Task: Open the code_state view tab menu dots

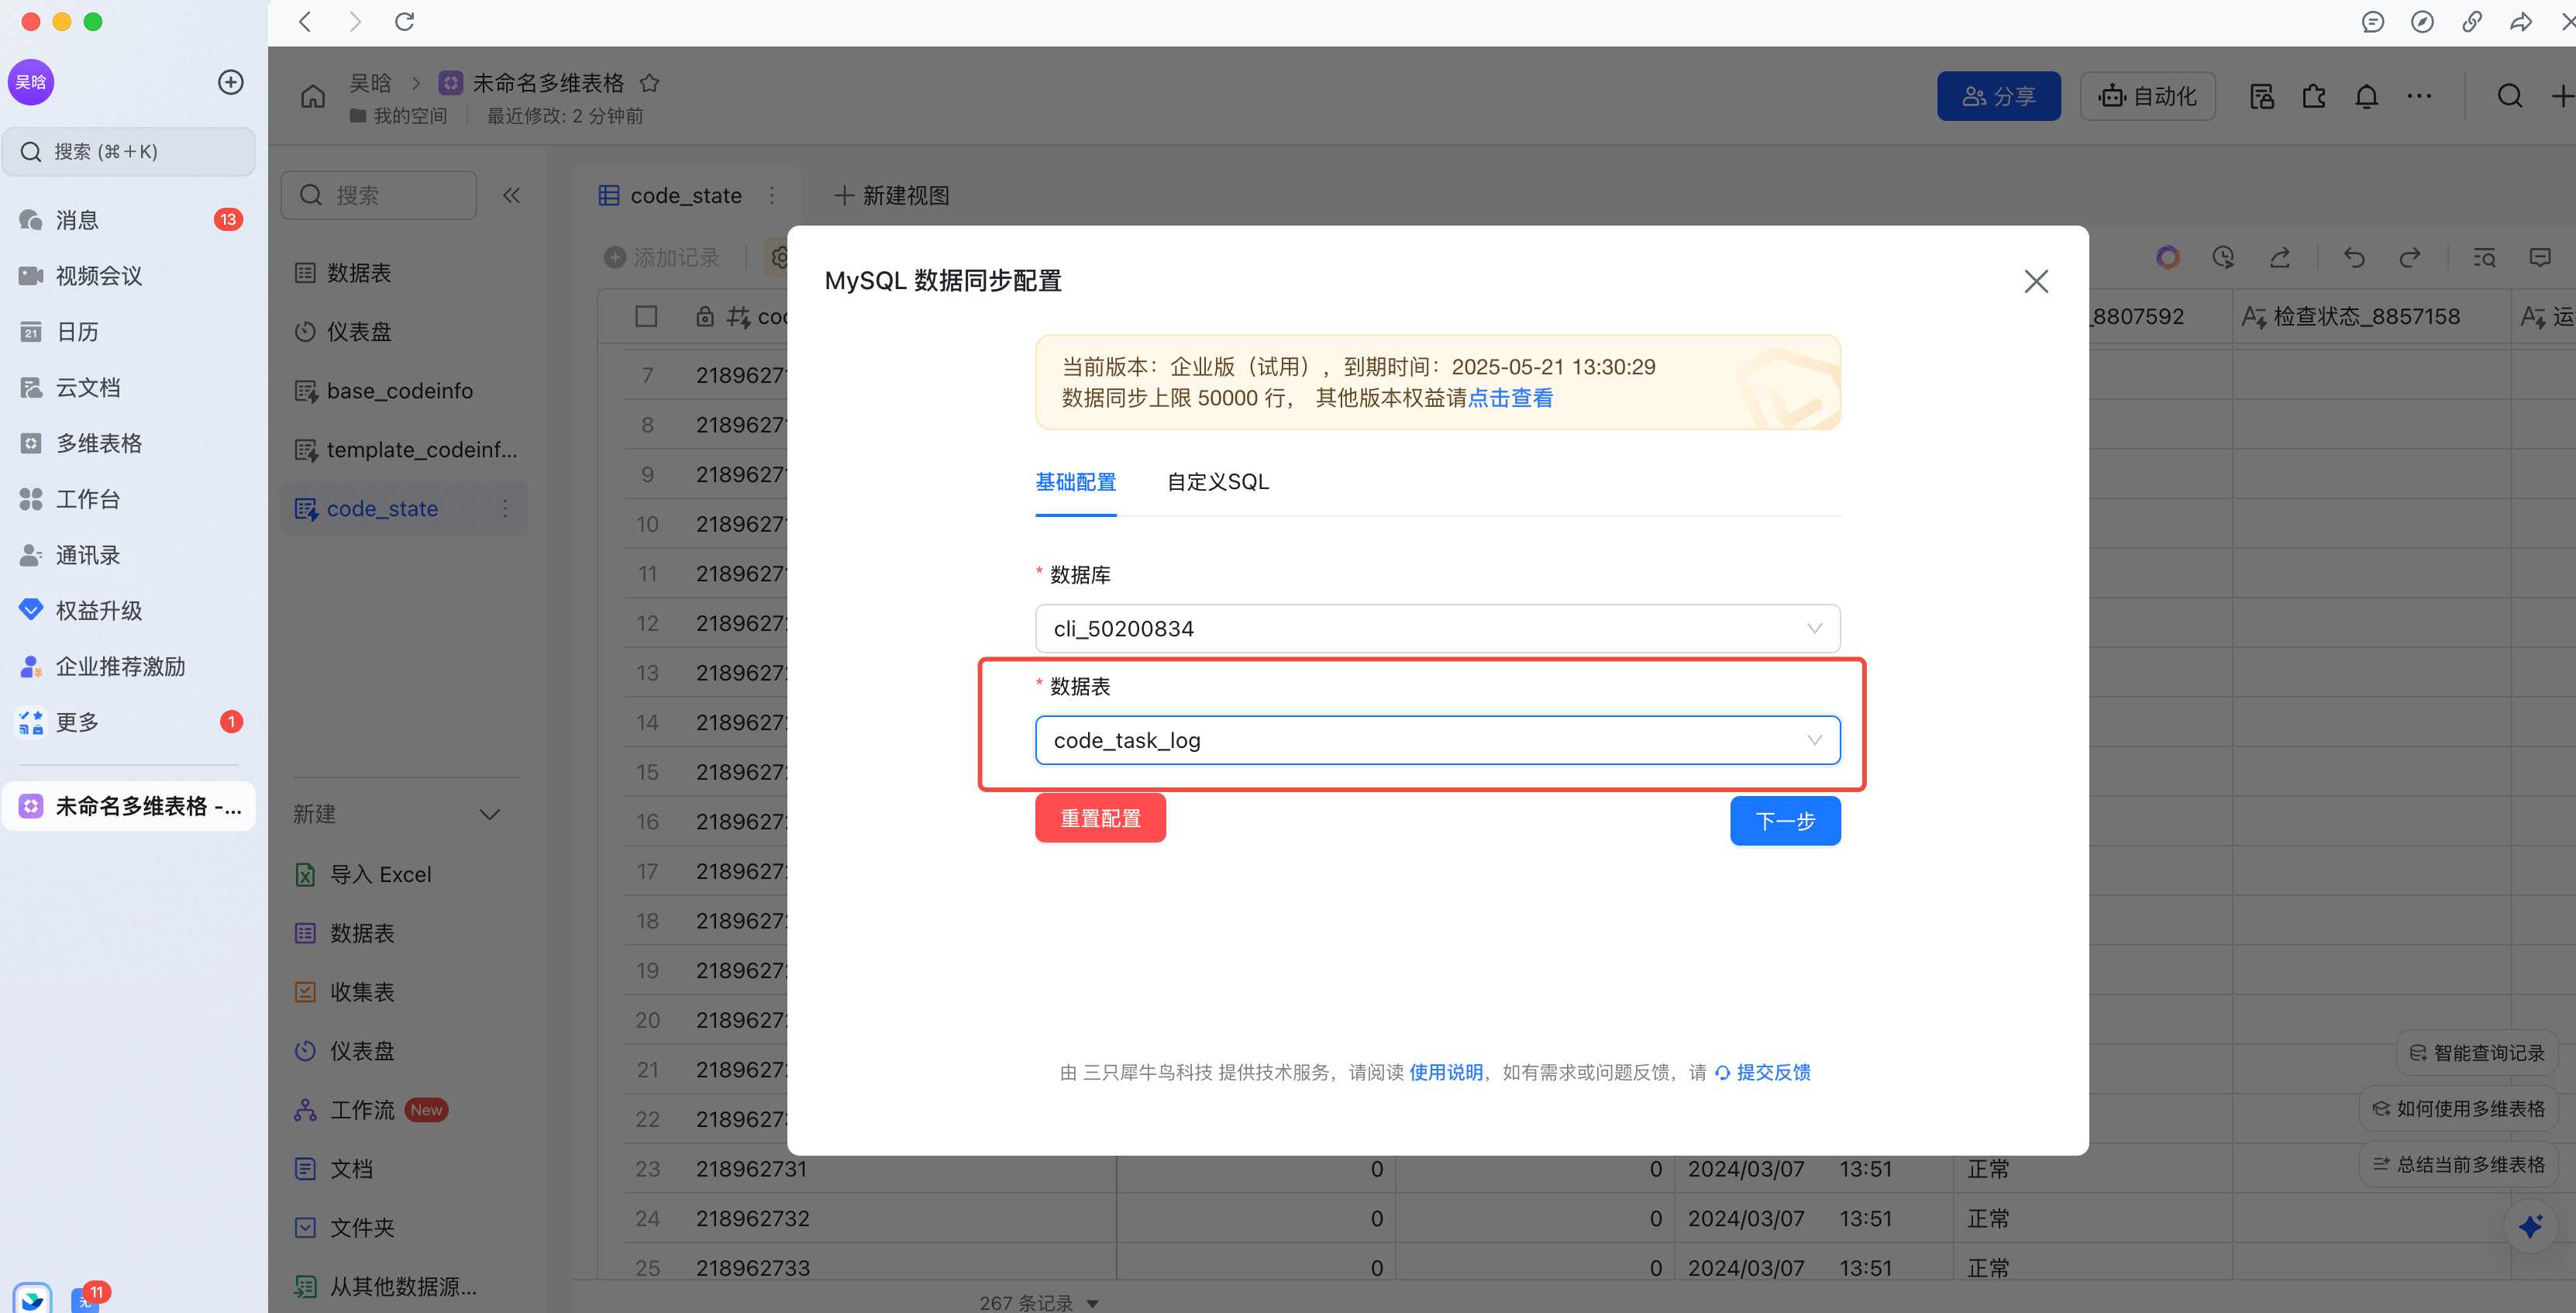Action: coord(772,196)
